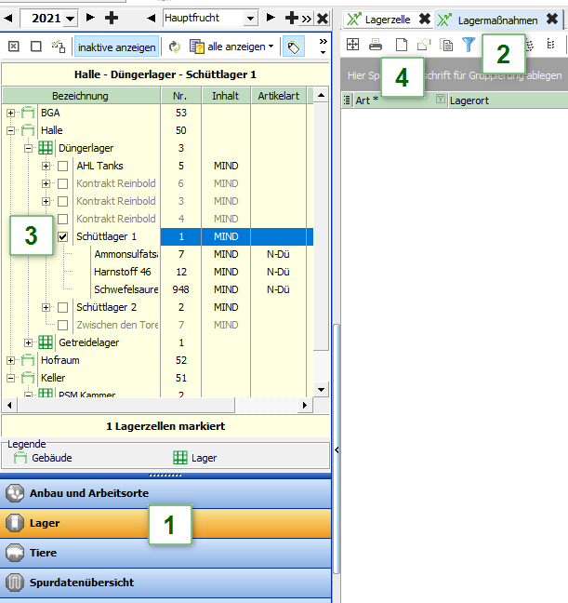This screenshot has height=603, width=568.
Task: Expand the Getreidelager tree node
Action: pyautogui.click(x=29, y=343)
